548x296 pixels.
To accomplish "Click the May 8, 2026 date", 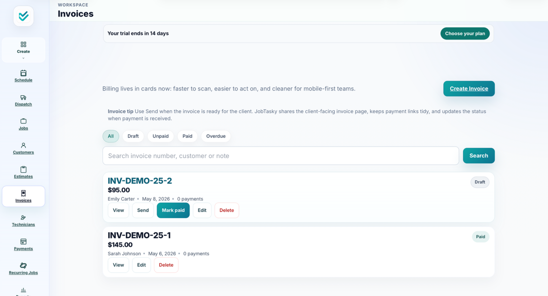I will (156, 199).
